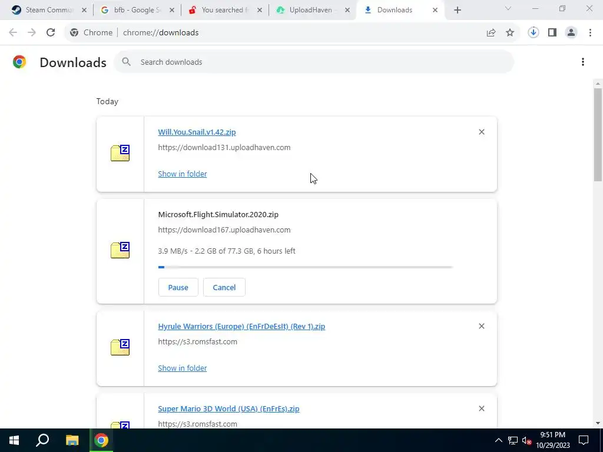Show Hyrule Warriors zip in folder
This screenshot has height=452, width=603.
click(183, 368)
